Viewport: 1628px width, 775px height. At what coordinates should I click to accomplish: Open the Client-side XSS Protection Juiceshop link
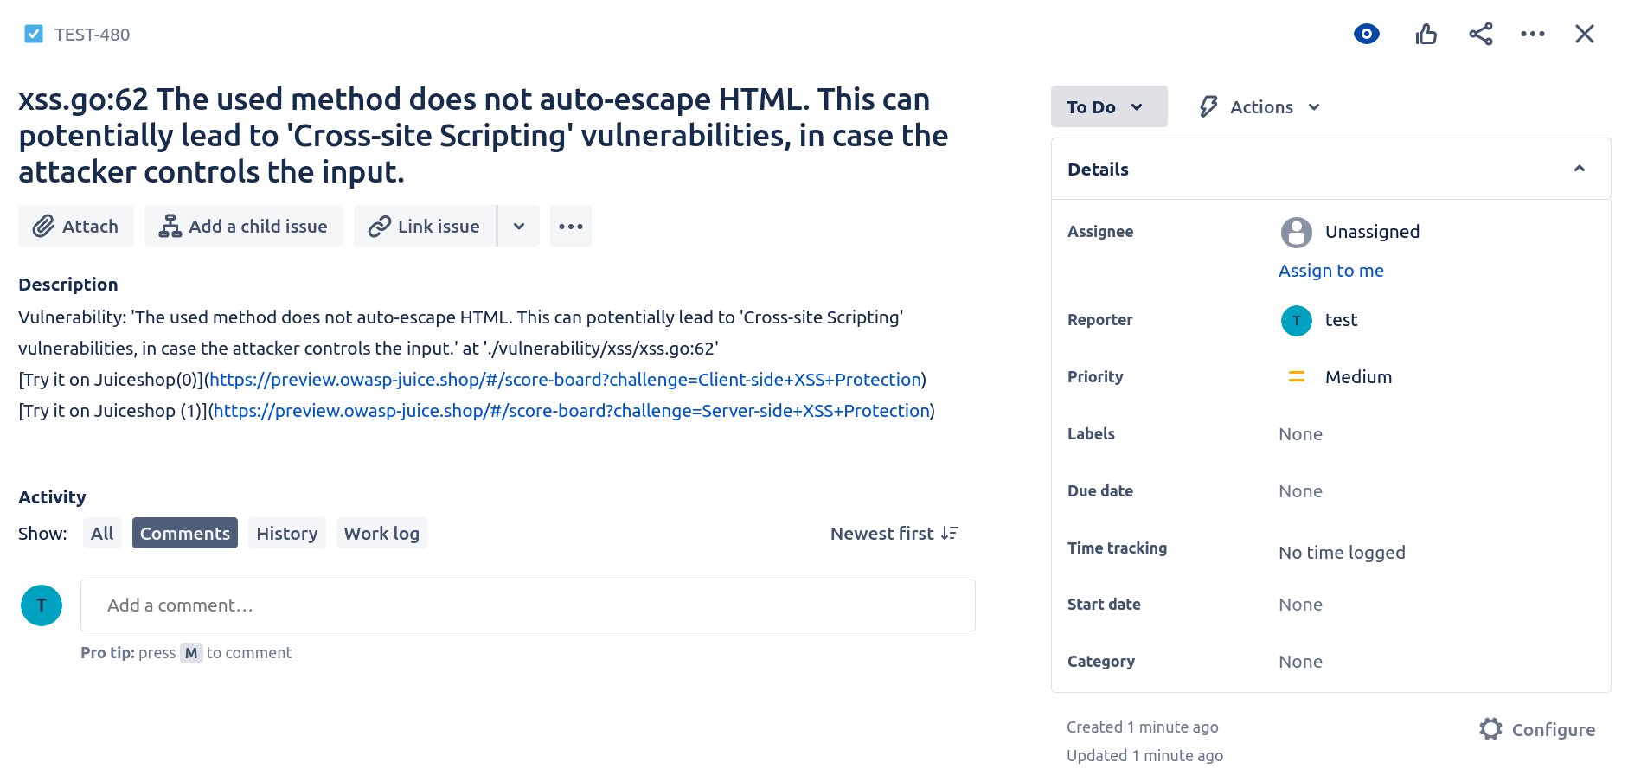pyautogui.click(x=565, y=380)
